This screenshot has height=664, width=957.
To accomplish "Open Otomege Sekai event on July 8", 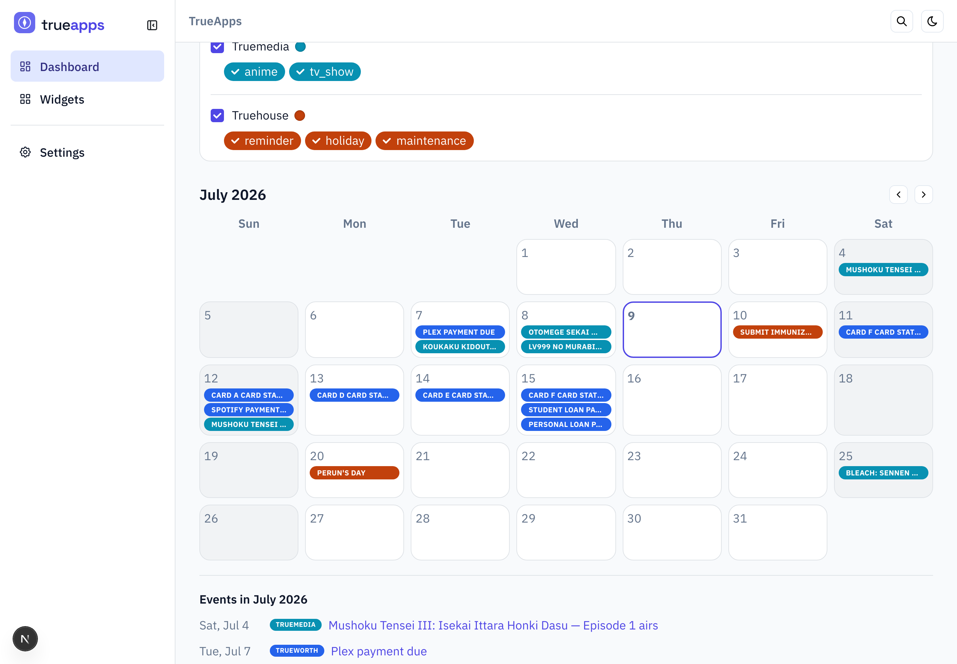I will 566,332.
